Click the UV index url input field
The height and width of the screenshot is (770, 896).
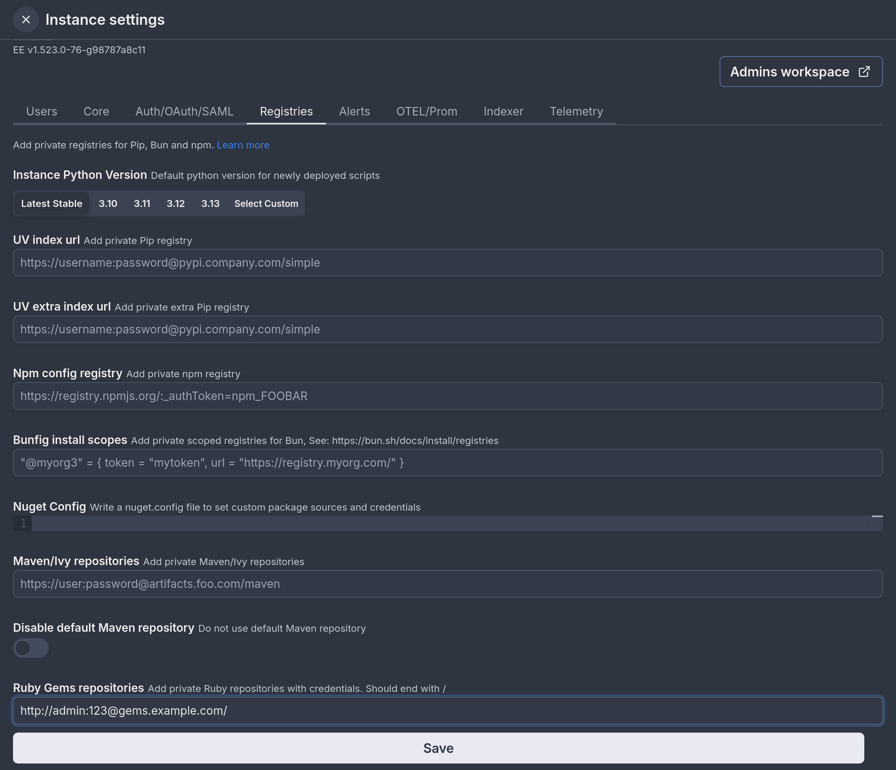click(448, 263)
